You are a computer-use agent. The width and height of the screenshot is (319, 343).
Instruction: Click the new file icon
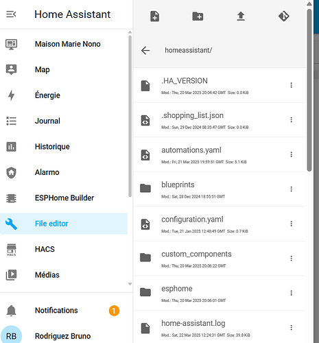point(155,16)
